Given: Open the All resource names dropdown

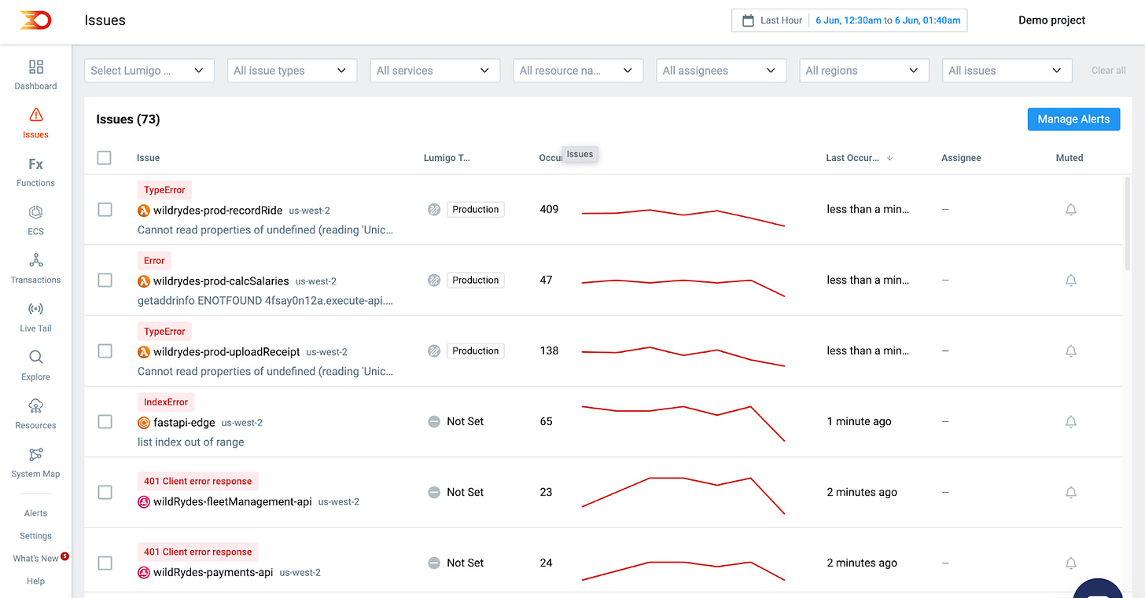Looking at the screenshot, I should (578, 71).
